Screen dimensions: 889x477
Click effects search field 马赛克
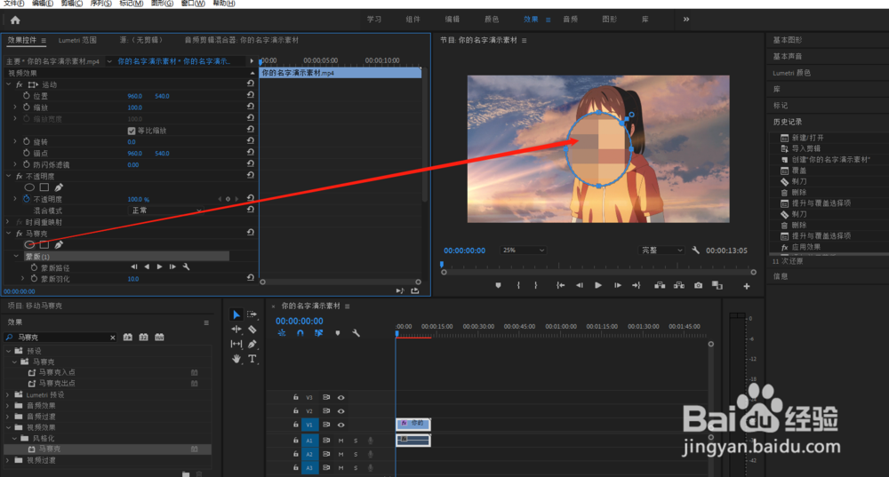60,338
